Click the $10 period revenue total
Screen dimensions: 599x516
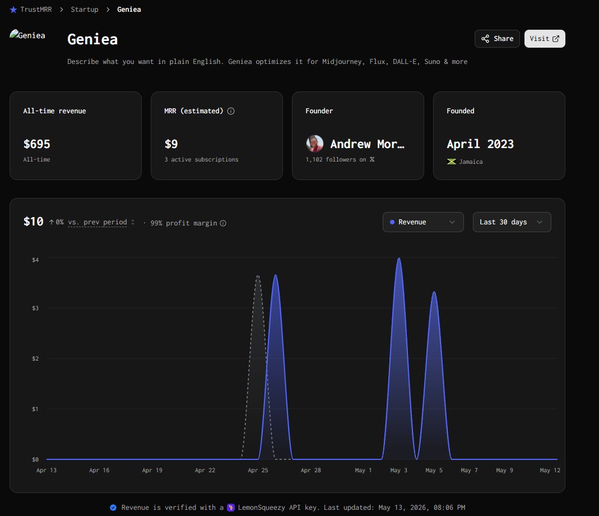pos(33,222)
